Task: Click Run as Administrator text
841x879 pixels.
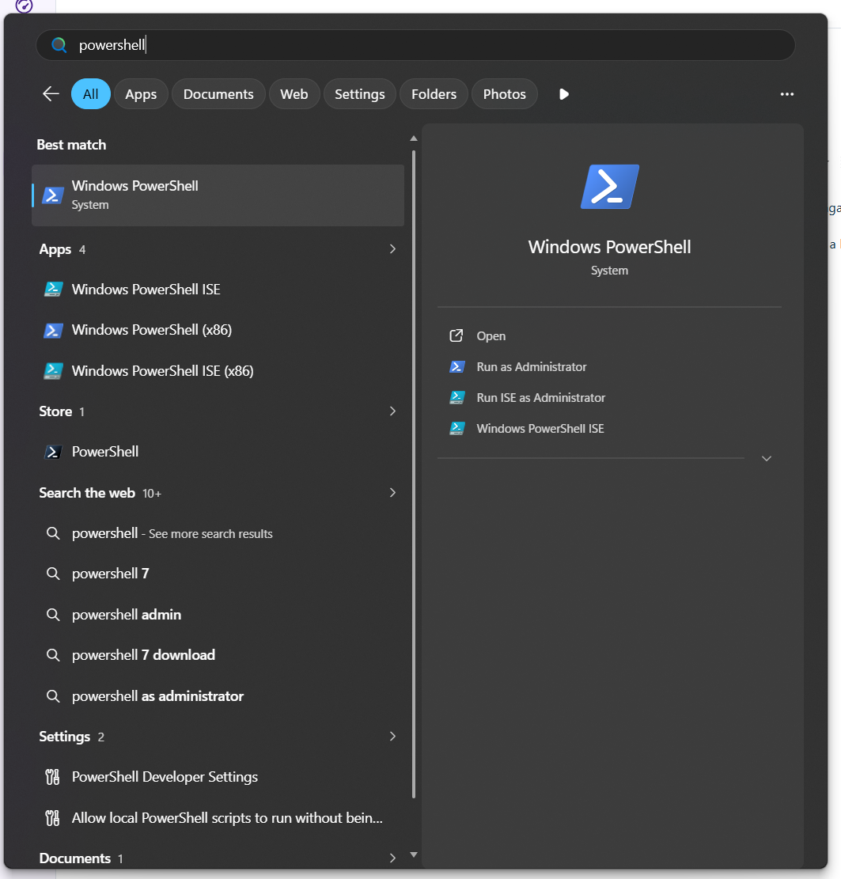Action: (532, 366)
